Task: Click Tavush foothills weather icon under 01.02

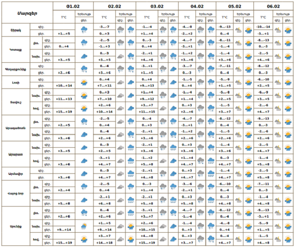Action: [84, 95]
